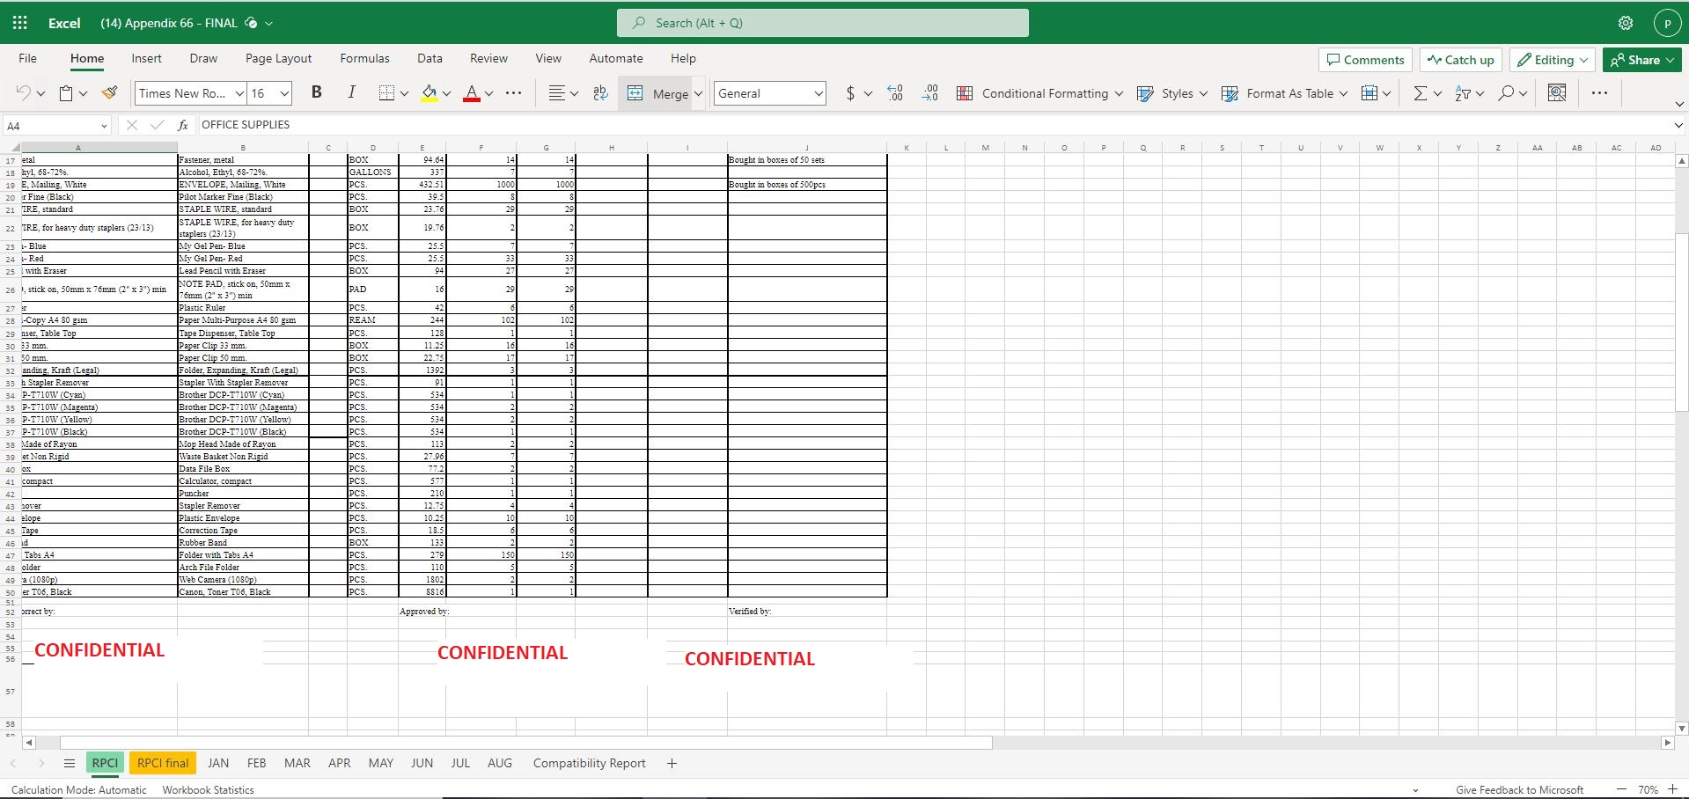This screenshot has width=1689, height=799.
Task: Open the cell Styles gallery
Action: pos(1171,93)
